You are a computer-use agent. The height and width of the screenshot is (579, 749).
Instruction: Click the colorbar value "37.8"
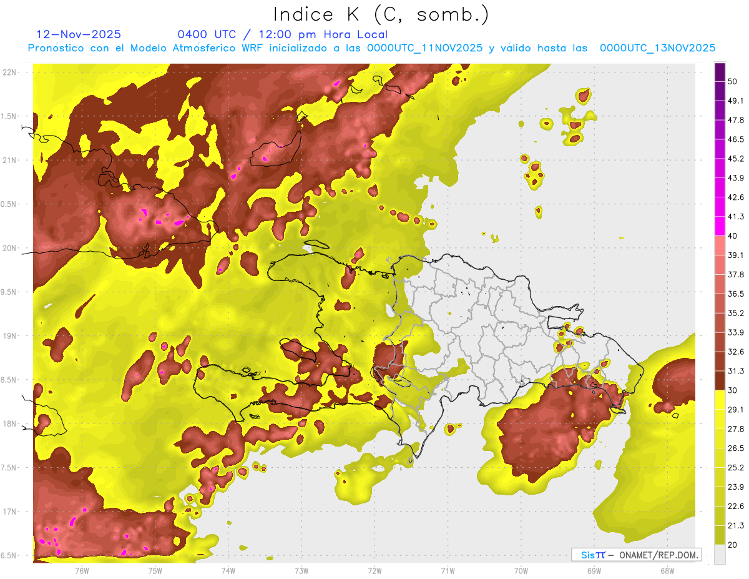click(737, 274)
